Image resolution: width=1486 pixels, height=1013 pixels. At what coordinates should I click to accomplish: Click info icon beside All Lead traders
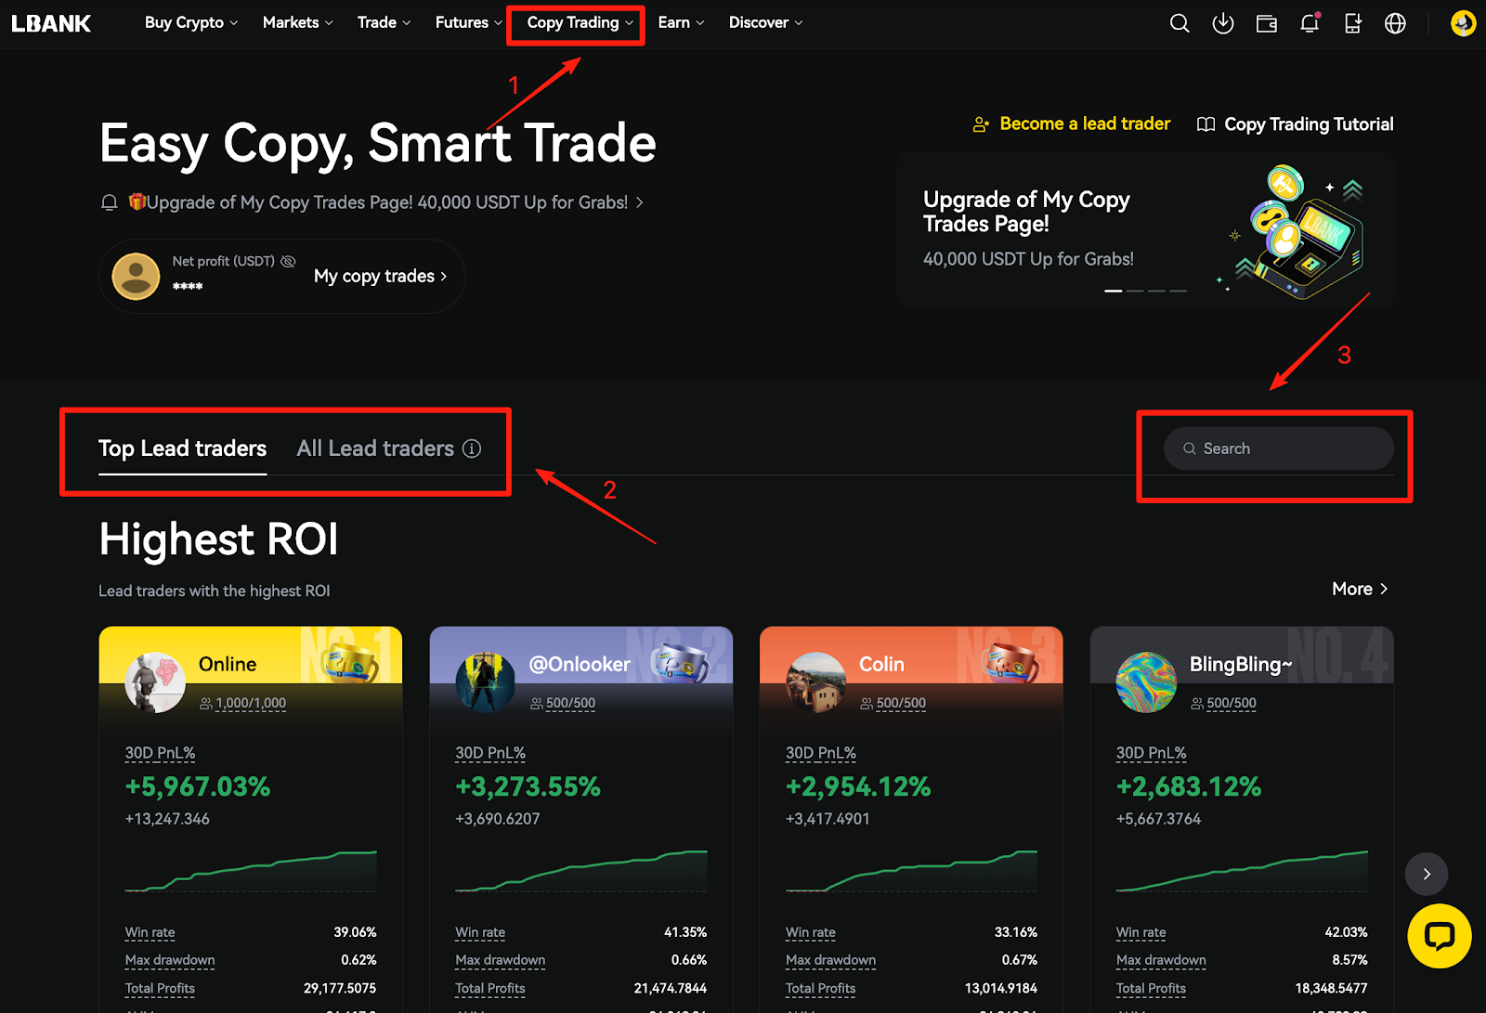click(472, 448)
